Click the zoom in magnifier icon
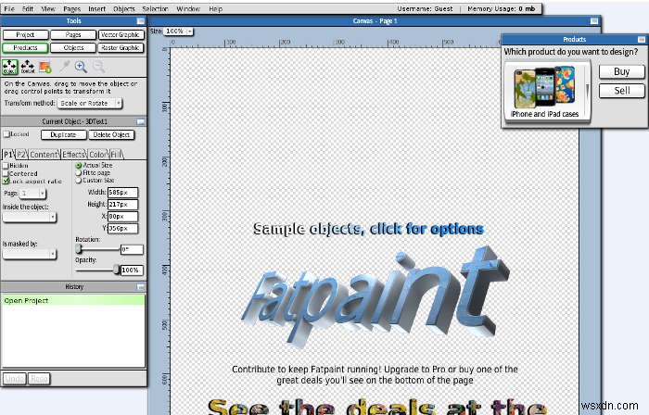 coord(81,67)
